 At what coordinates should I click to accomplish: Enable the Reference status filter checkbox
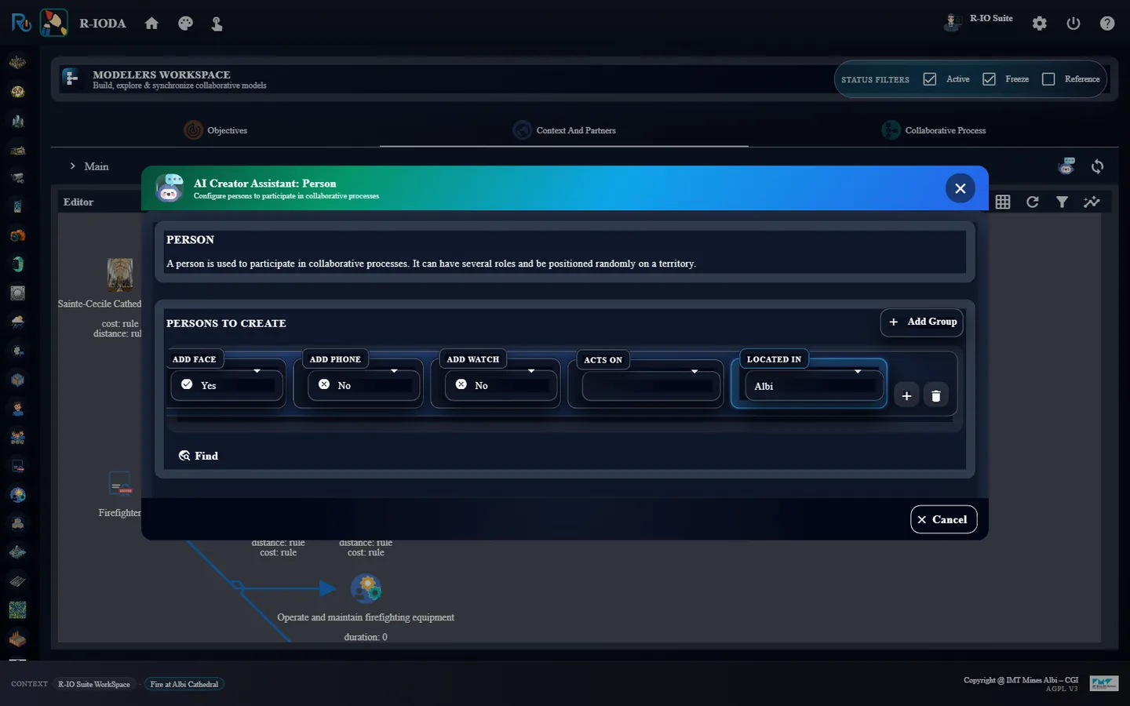click(1048, 79)
